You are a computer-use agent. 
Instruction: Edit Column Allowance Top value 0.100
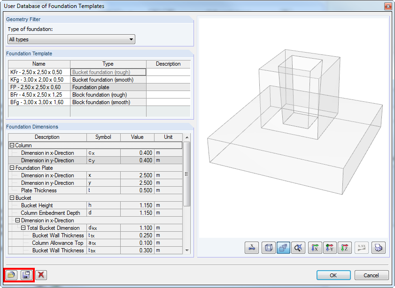pyautogui.click(x=137, y=243)
